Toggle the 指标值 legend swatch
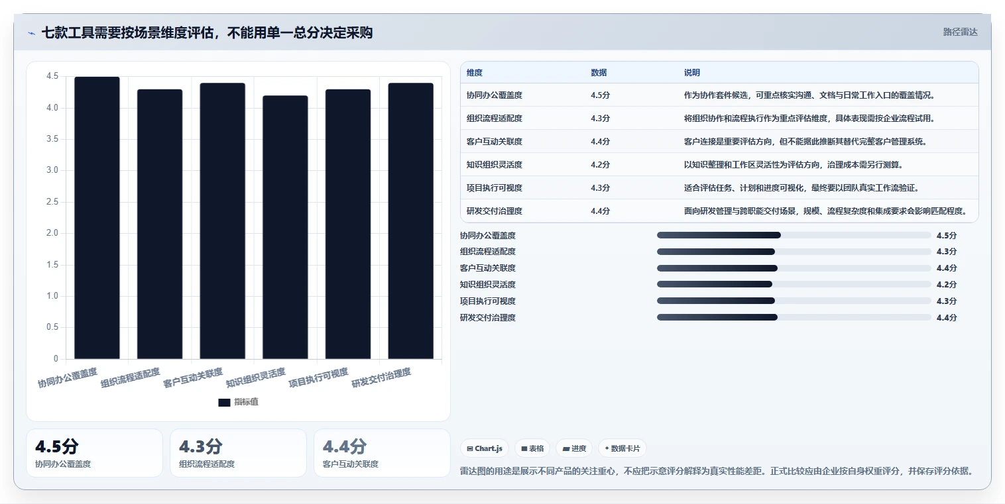Viewport: 1005px width, 504px height. (224, 402)
